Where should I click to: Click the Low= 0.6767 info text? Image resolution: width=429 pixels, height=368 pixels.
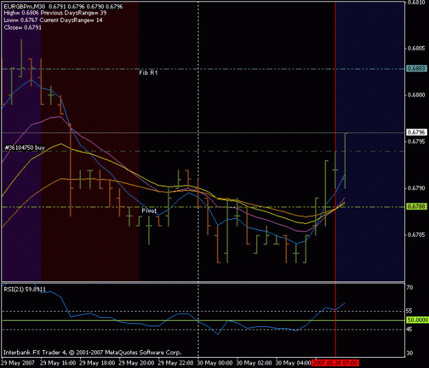(21, 20)
